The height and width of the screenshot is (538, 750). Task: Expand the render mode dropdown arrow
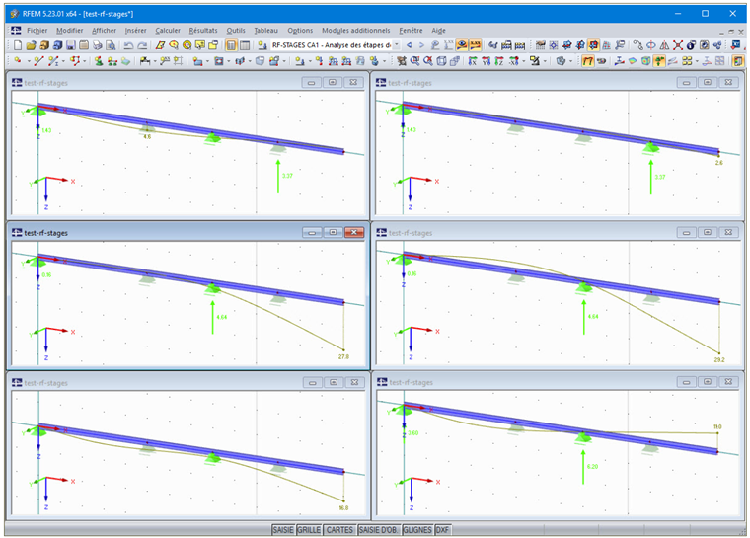pyautogui.click(x=571, y=61)
